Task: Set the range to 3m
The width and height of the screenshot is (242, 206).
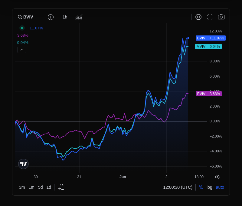Action: 22,187
